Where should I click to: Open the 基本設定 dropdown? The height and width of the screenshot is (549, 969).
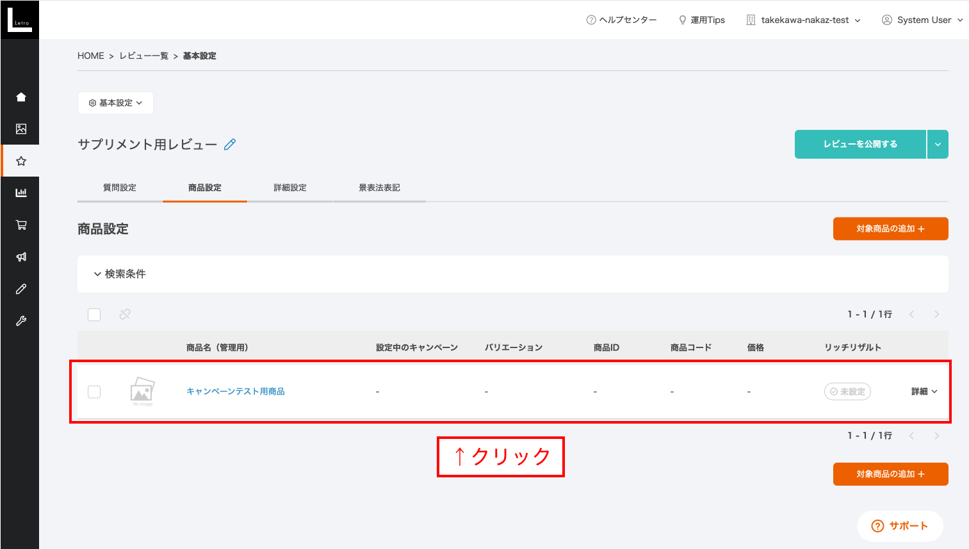tap(115, 103)
